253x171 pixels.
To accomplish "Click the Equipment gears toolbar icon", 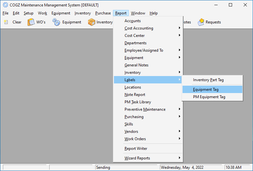I will coord(56,22).
